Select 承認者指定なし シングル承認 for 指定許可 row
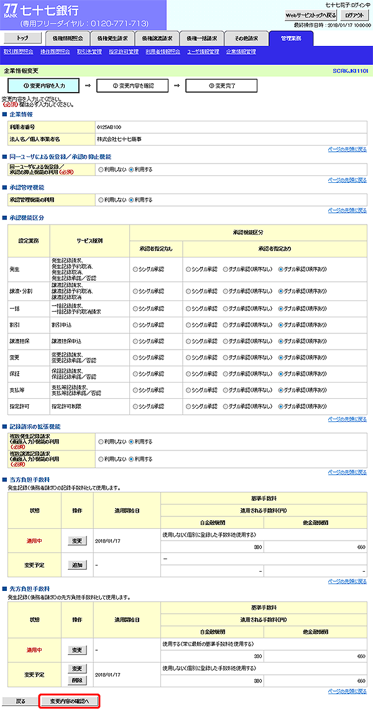 [135, 407]
